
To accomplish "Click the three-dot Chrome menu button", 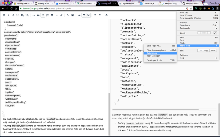I will (x=218, y=8).
